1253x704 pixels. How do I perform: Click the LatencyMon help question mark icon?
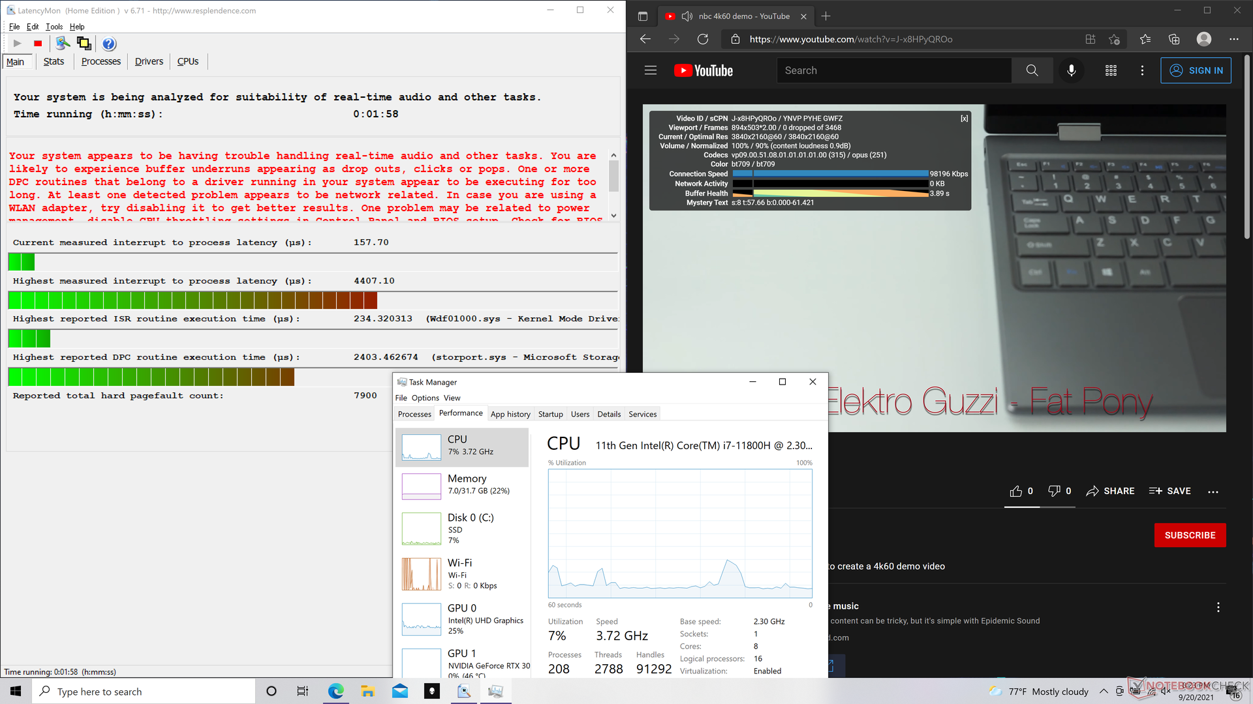coord(109,44)
